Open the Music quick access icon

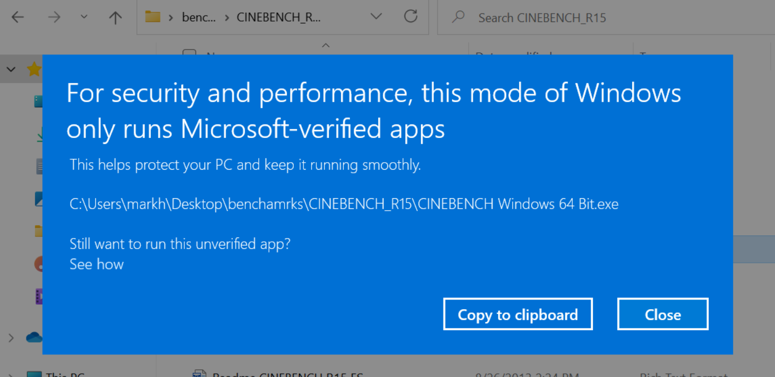click(38, 264)
